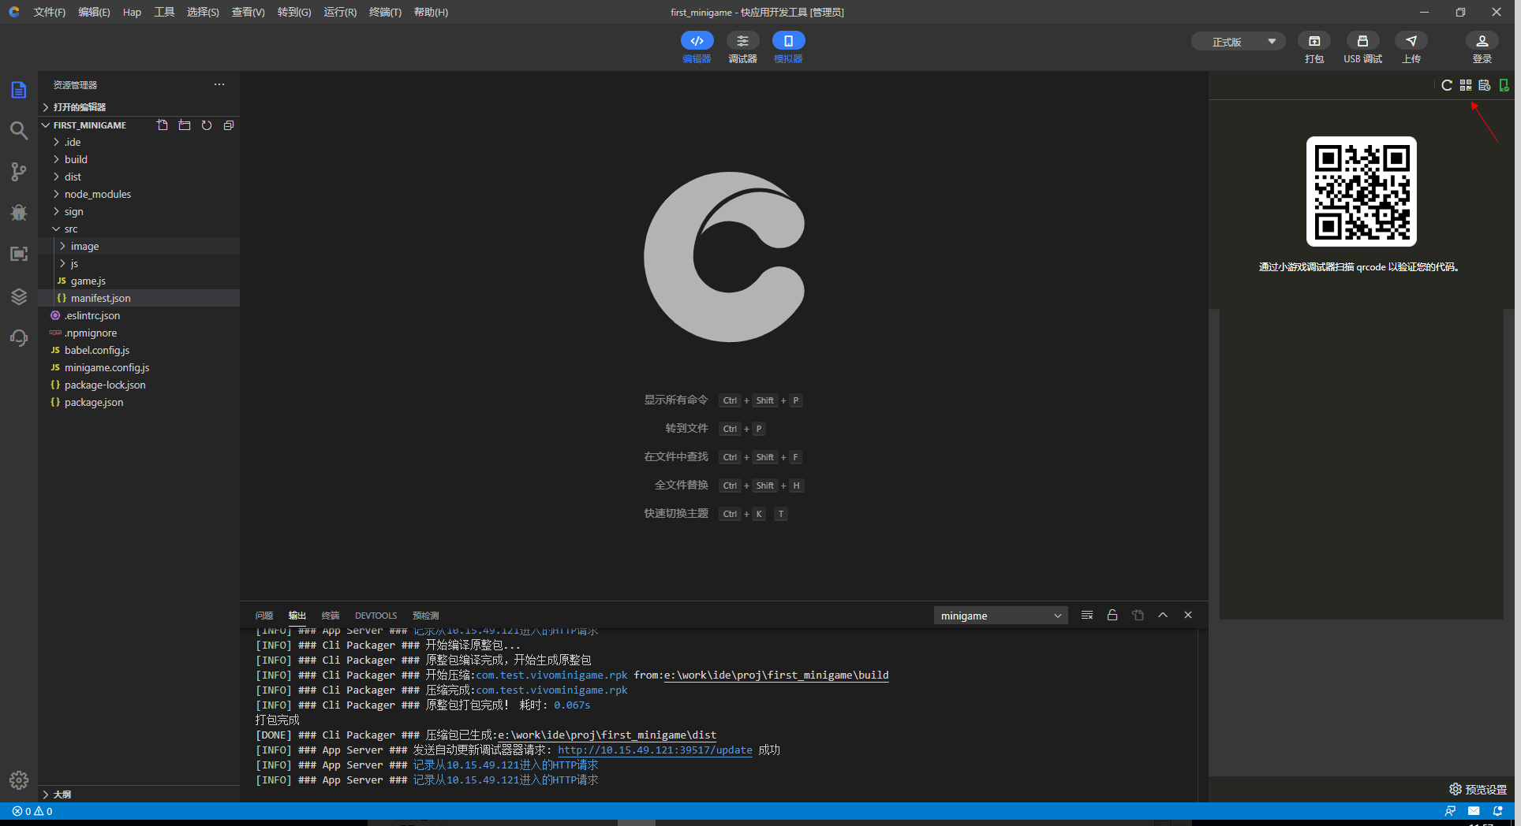Click the green device connected icon
Viewport: 1521px width, 826px height.
coord(1504,85)
